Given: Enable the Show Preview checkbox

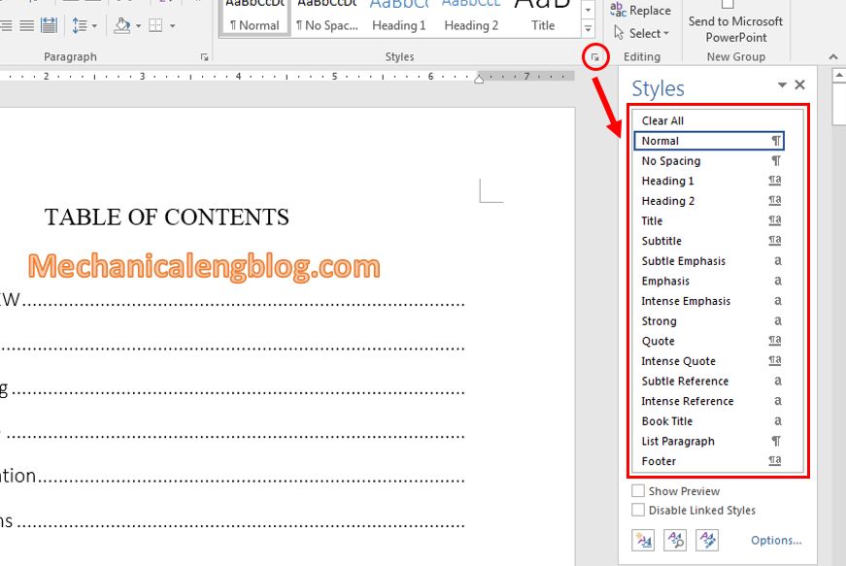Looking at the screenshot, I should (638, 490).
